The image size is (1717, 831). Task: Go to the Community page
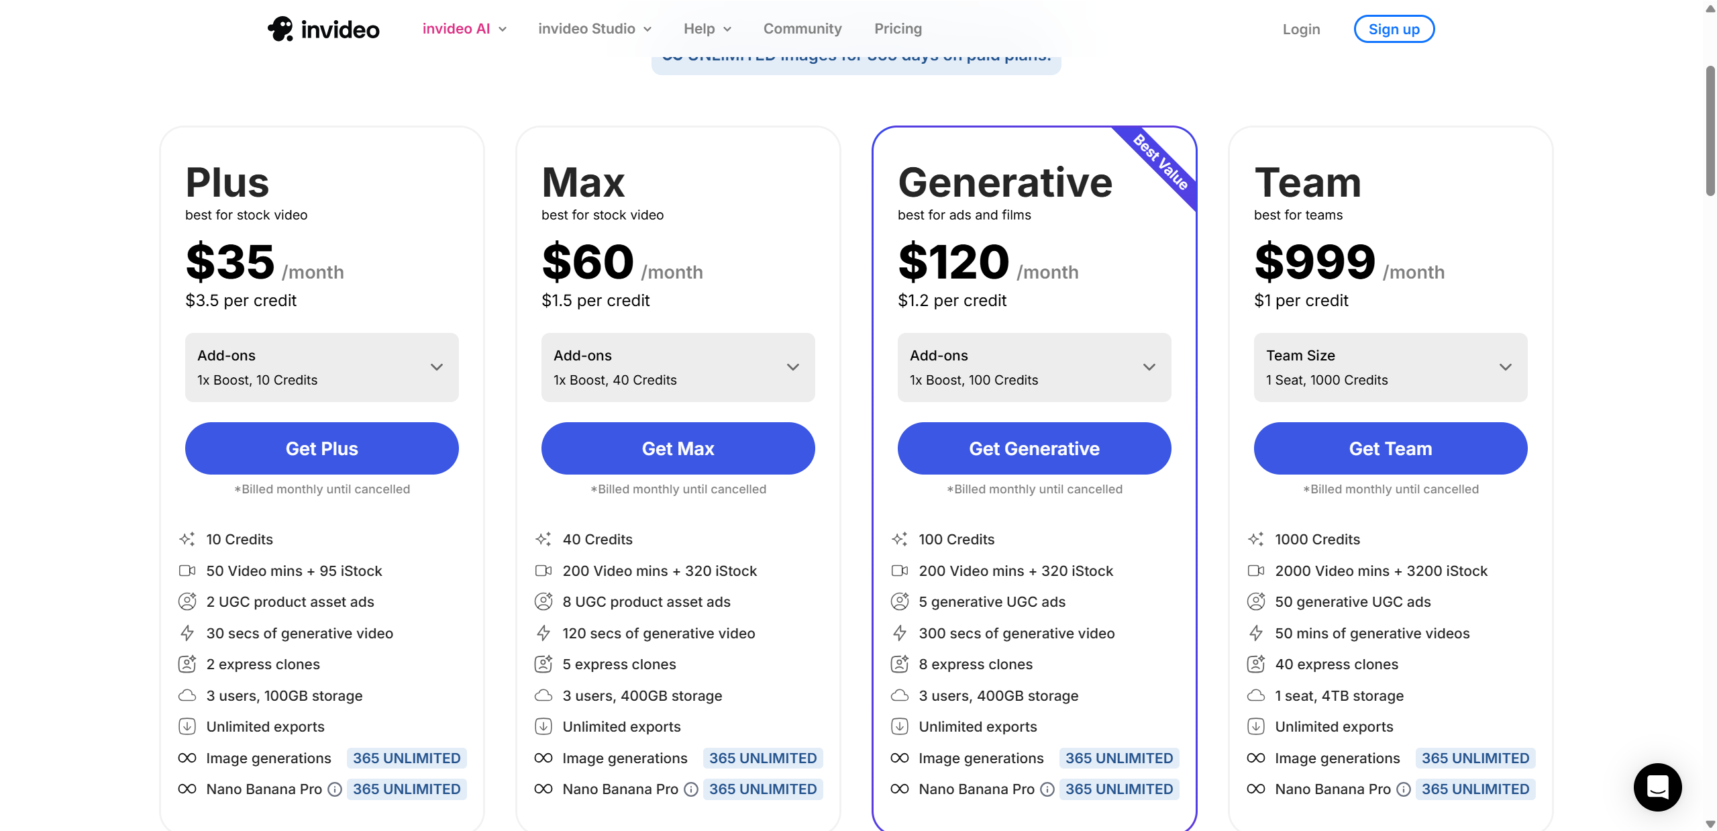pos(802,29)
